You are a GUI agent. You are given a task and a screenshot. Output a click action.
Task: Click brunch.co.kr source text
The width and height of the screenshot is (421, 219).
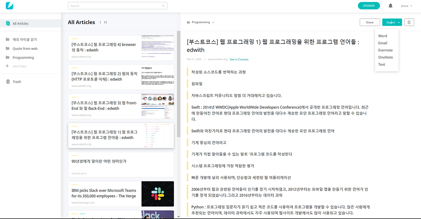pyautogui.click(x=79, y=173)
